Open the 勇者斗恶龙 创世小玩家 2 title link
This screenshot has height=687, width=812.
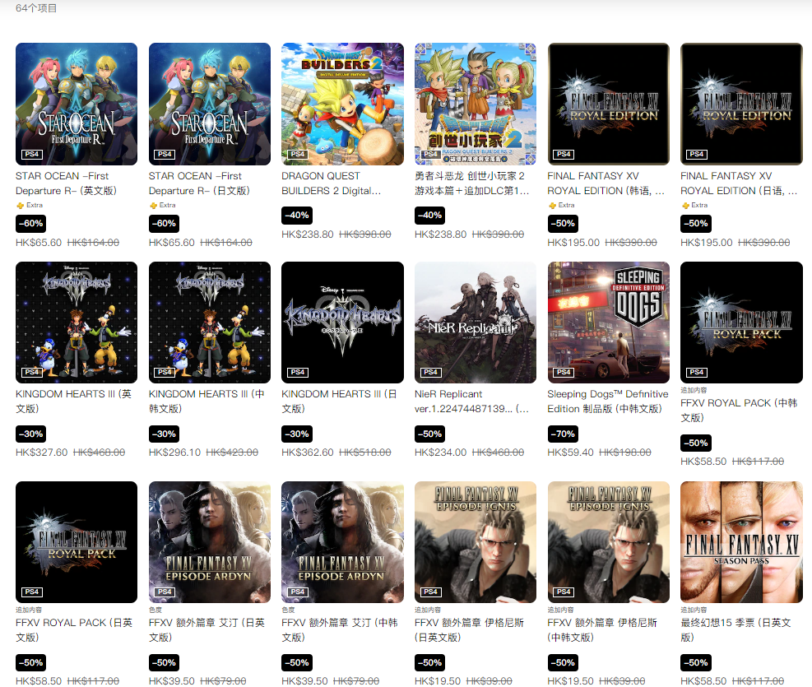click(x=471, y=183)
